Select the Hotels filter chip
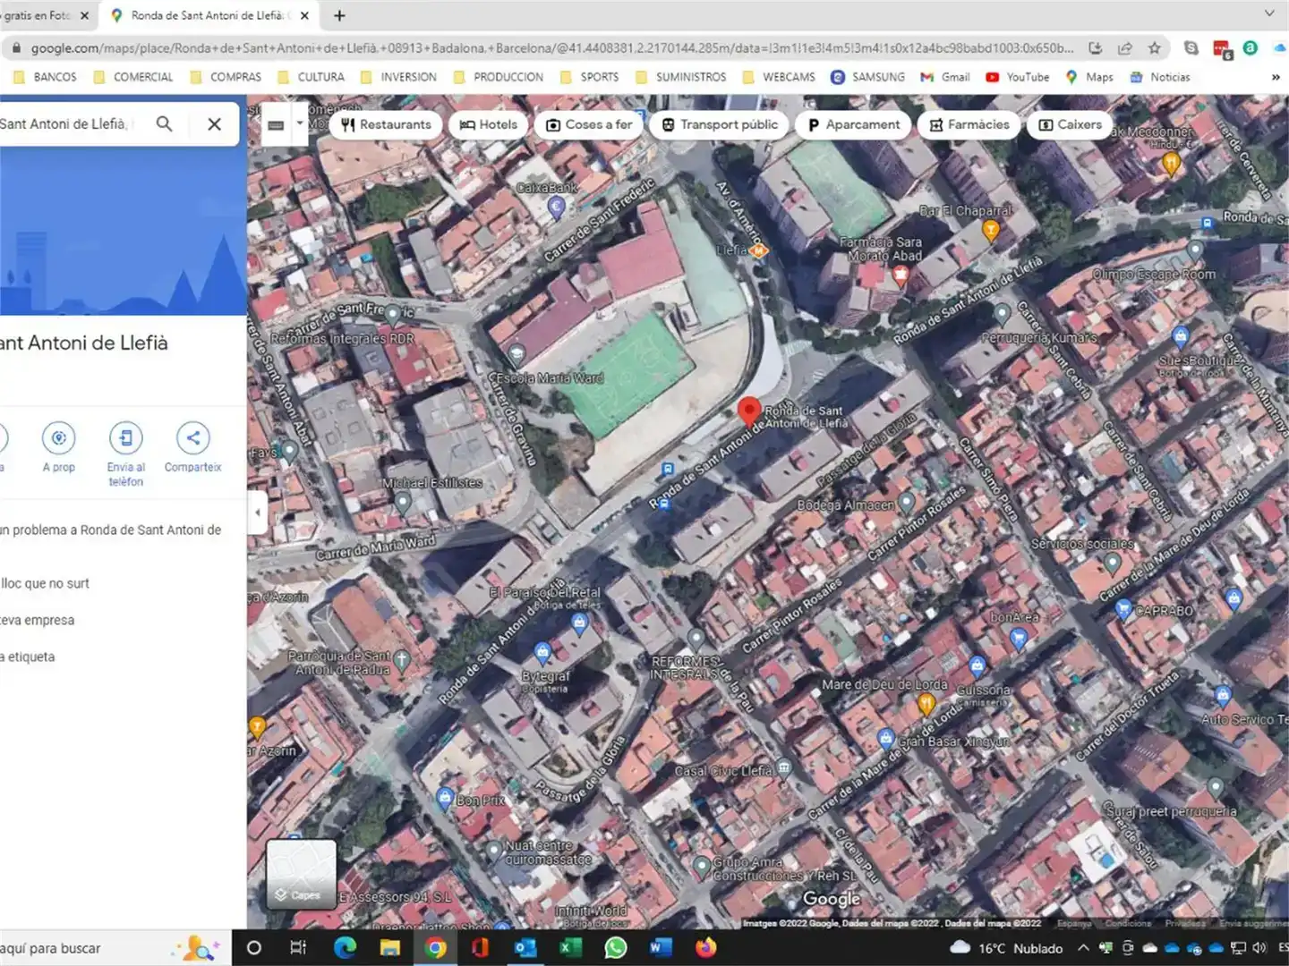 (489, 124)
